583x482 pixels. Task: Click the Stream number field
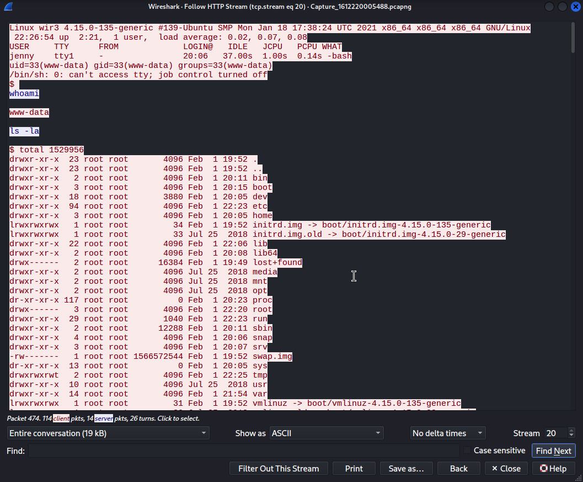coord(556,433)
